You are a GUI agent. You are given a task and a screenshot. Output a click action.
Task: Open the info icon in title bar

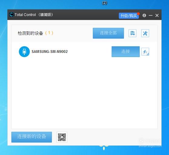144,15
